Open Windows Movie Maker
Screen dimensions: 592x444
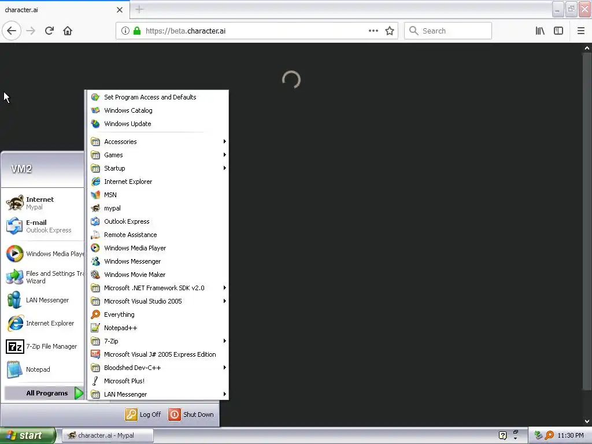point(158,275)
